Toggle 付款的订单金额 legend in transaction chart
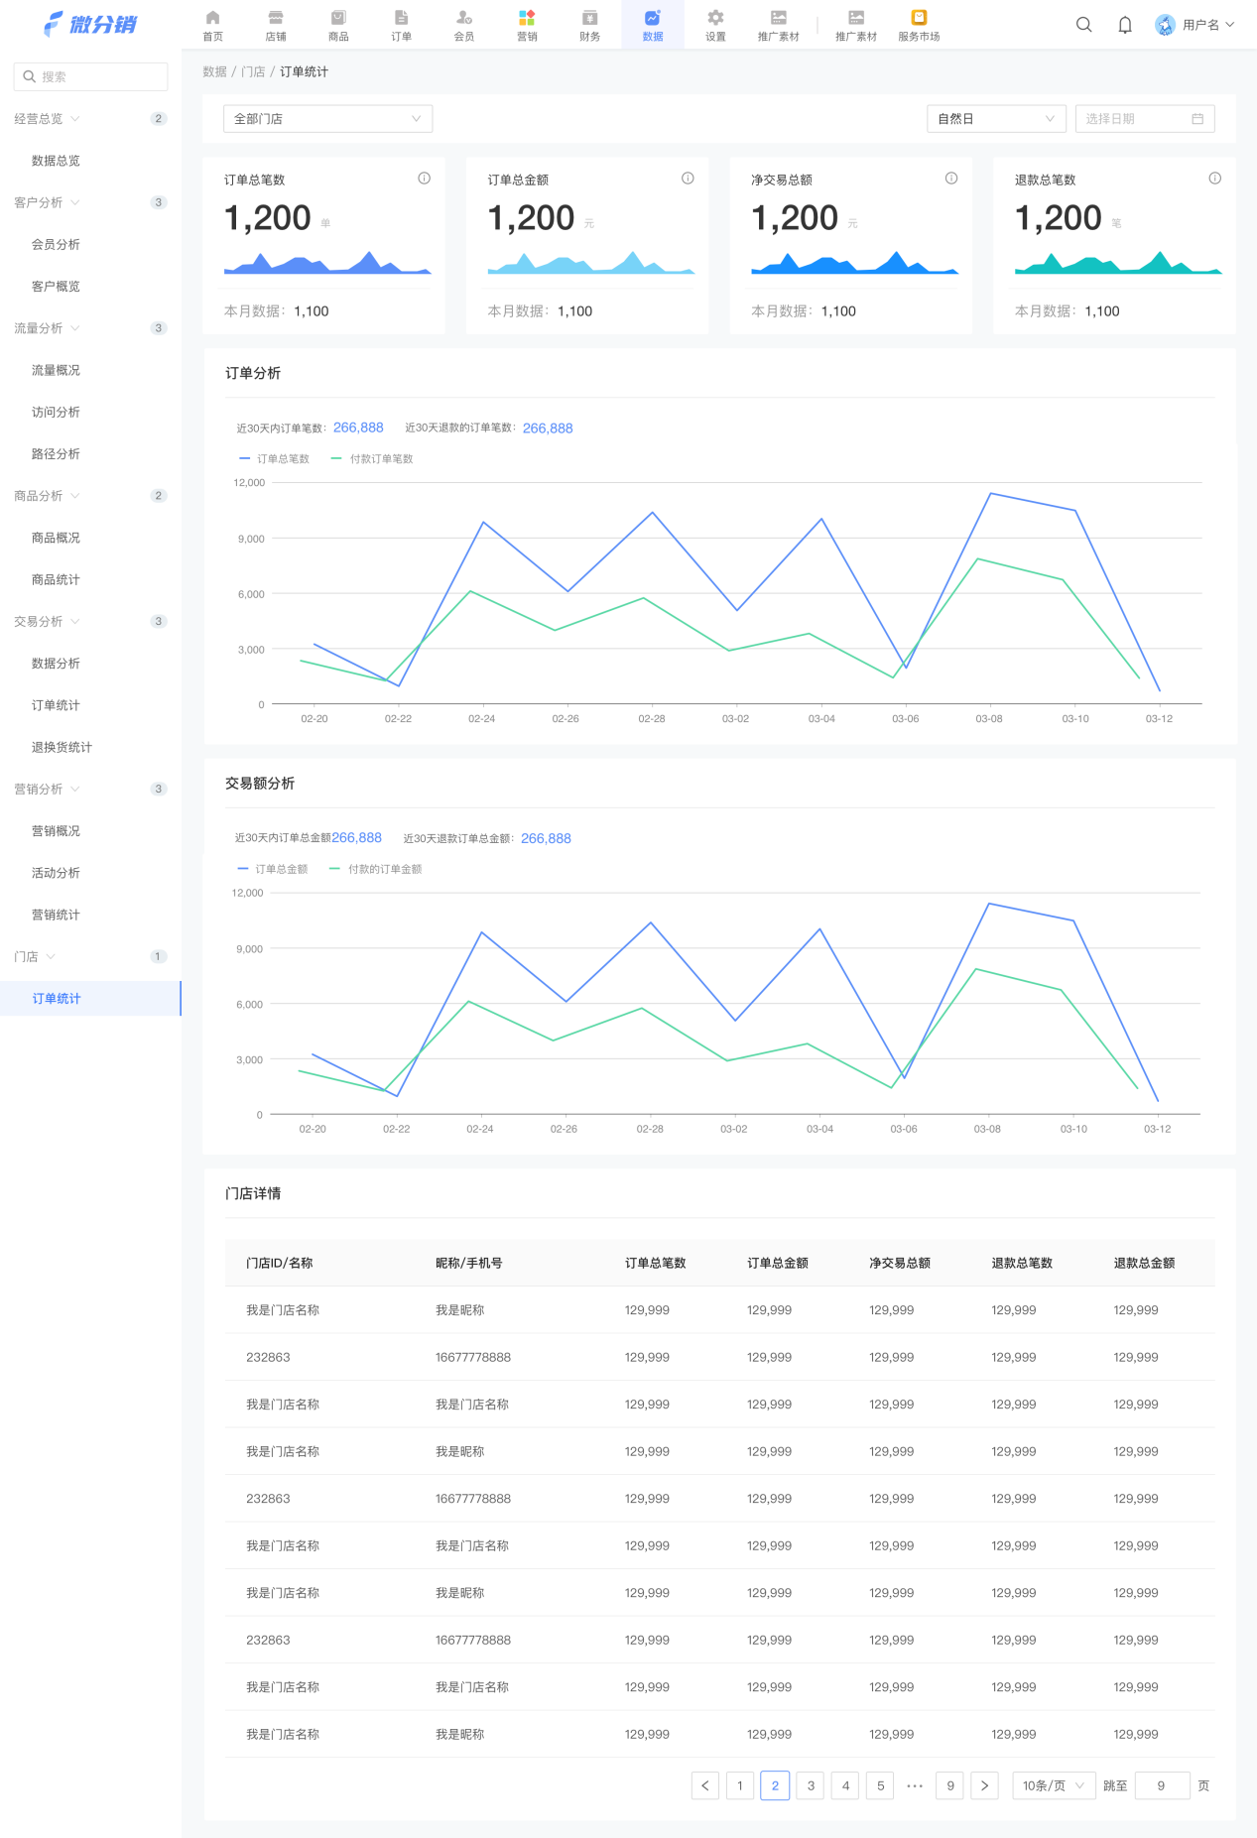1257x1838 pixels. pos(376,869)
